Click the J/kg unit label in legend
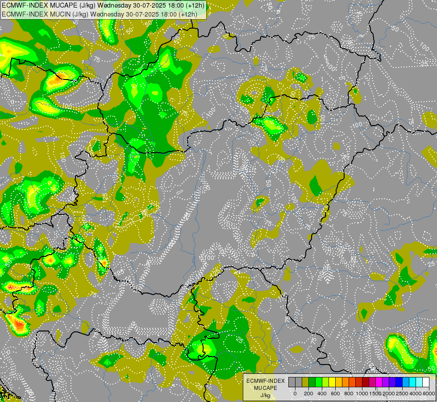437x402 pixels. (x=265, y=396)
